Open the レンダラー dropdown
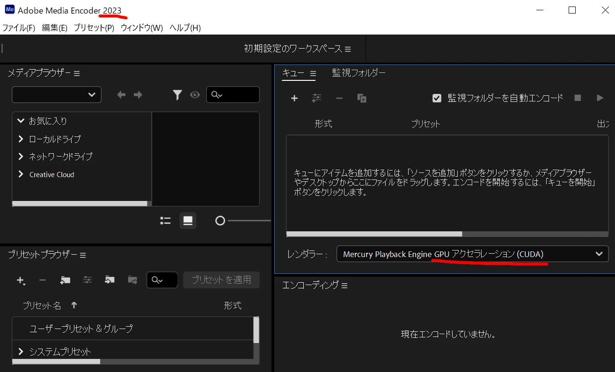The width and height of the screenshot is (615, 372). click(472, 254)
